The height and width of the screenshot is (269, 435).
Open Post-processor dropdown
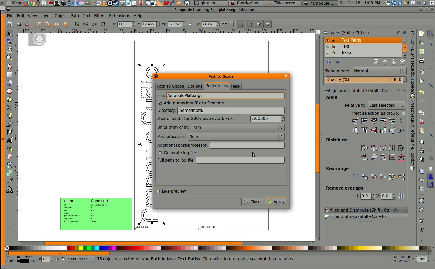point(236,137)
